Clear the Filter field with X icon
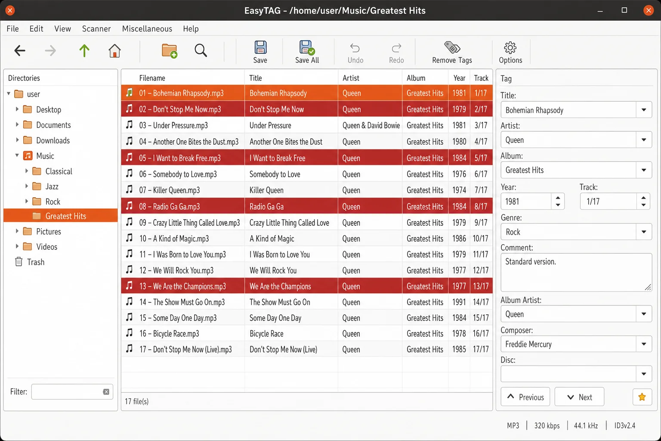 click(106, 391)
